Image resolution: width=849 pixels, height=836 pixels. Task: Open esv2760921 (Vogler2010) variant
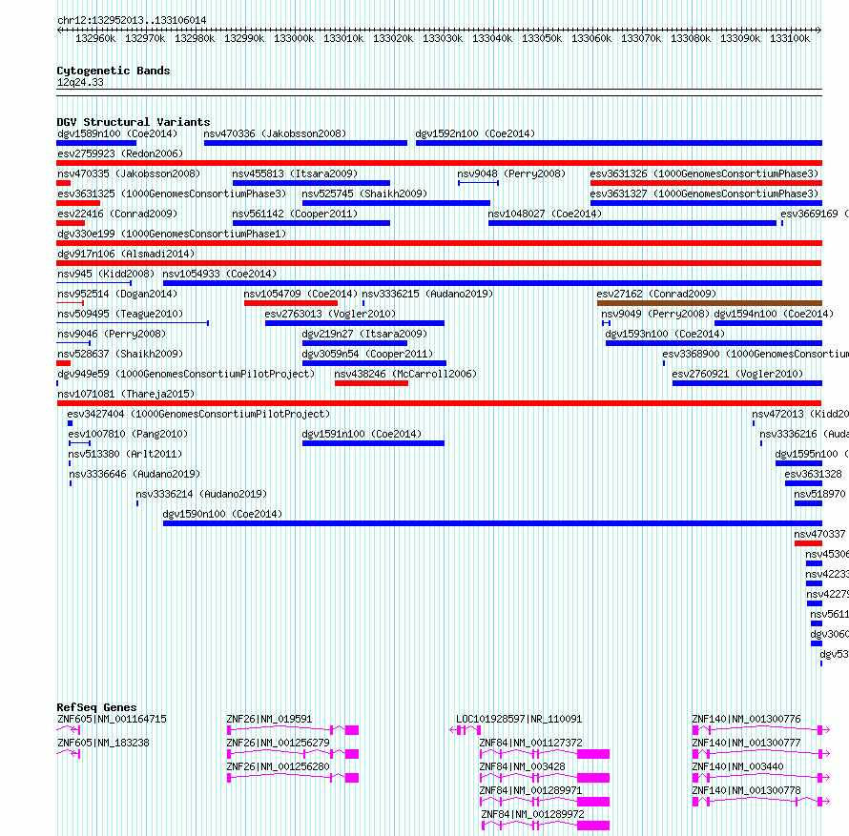click(737, 374)
